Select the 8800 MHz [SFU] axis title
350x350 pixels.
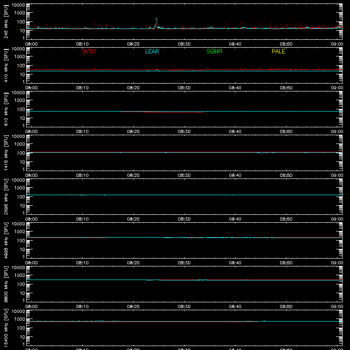pyautogui.click(x=6, y=284)
